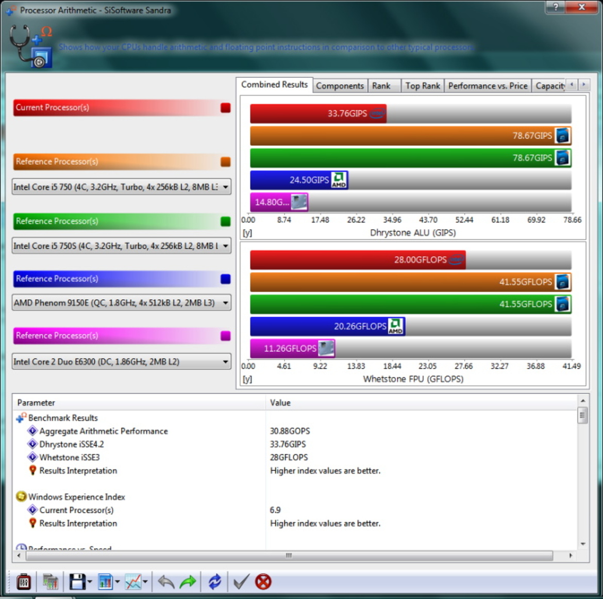This screenshot has height=599, width=603.
Task: Open the Top Rank tab
Action: coord(423,86)
